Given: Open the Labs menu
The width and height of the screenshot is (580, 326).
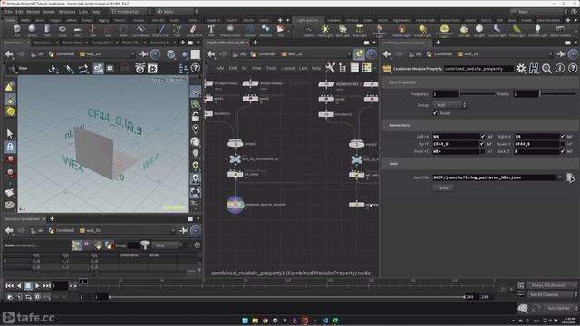Looking at the screenshot, I should point(83,12).
